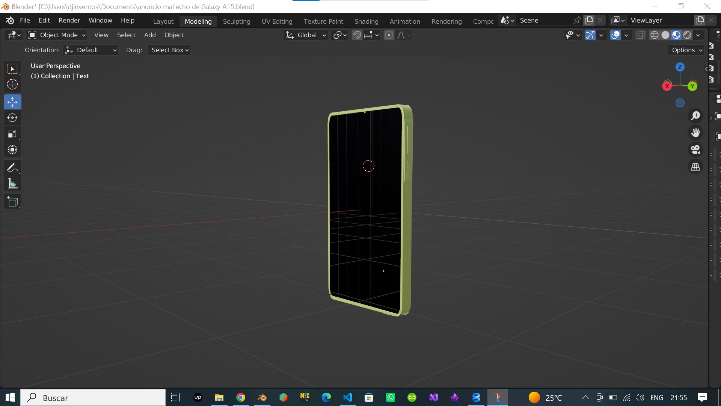Viewport: 721px width, 406px height.
Task: Select the Scale tool
Action: pyautogui.click(x=12, y=134)
